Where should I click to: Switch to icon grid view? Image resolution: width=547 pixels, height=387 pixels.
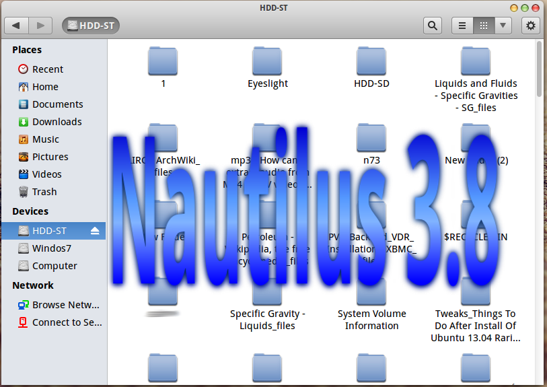484,26
